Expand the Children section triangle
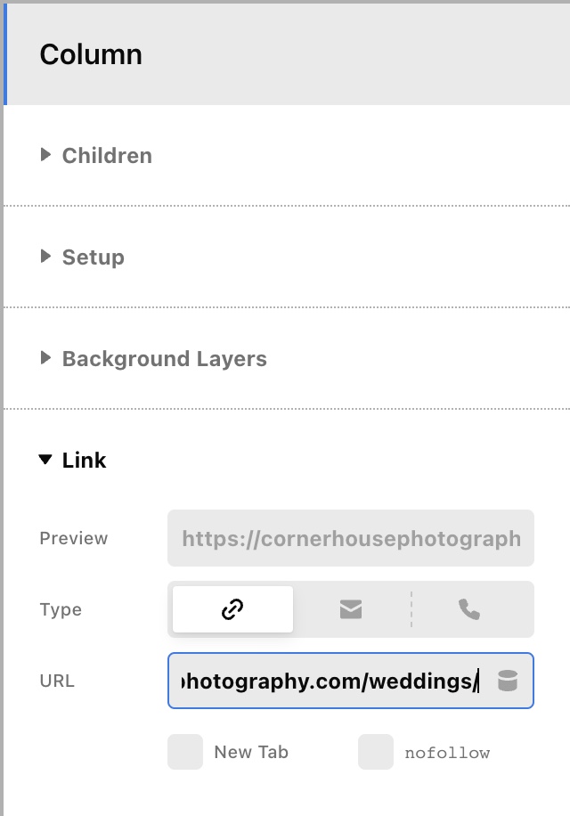 click(x=45, y=155)
